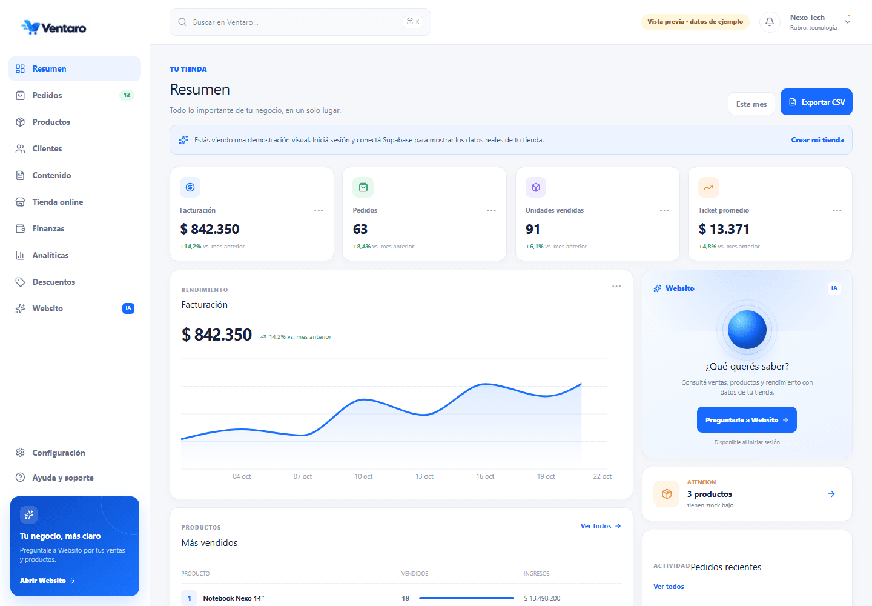872x606 pixels.
Task: Click the low stock package icon
Action: pyautogui.click(x=667, y=494)
